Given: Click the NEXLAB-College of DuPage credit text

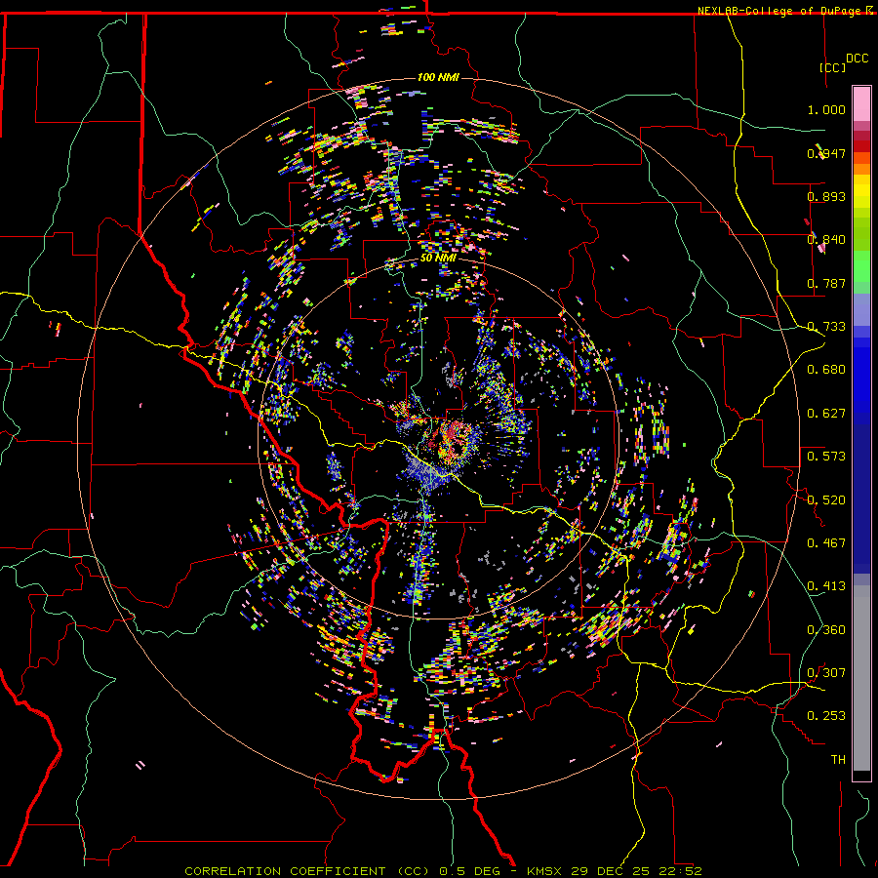Looking at the screenshot, I should [x=780, y=11].
